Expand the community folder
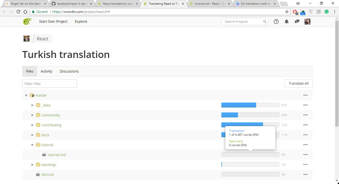Viewport: 339px width, 184px height. pos(32,115)
